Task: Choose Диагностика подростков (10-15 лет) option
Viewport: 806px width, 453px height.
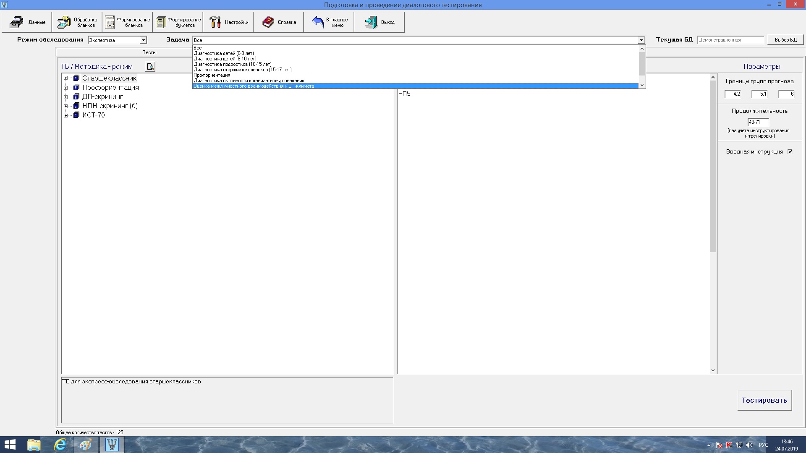Action: pyautogui.click(x=233, y=64)
